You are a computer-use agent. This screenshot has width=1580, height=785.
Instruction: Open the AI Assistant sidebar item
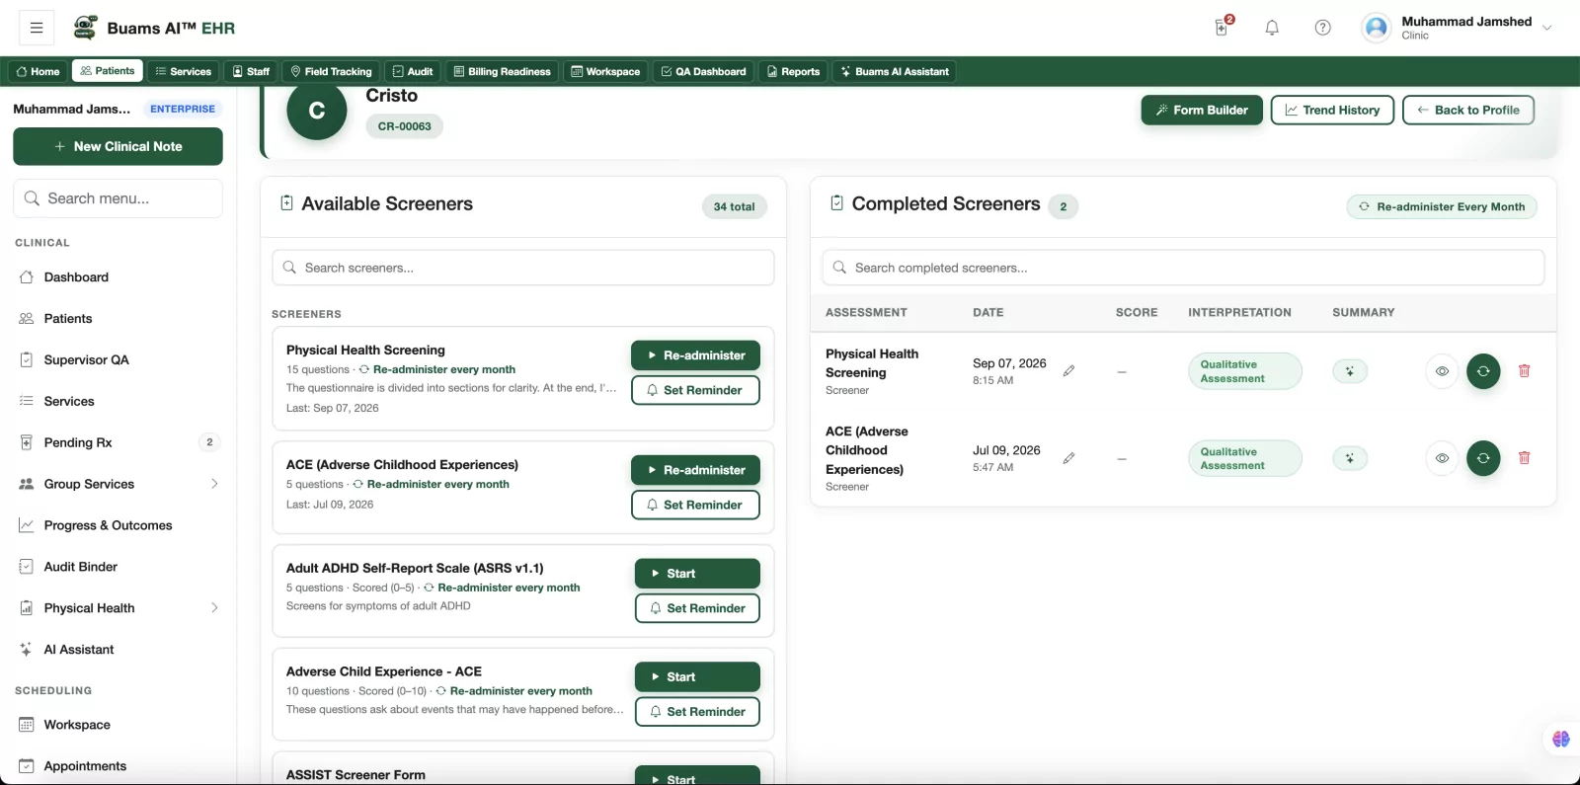coord(118,650)
